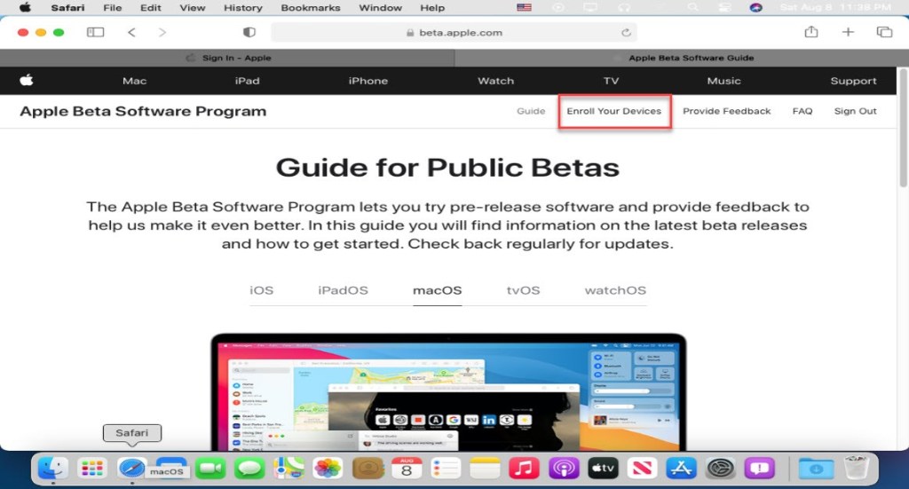Switch to the 'Sign In - Apple' tab

coord(227,58)
